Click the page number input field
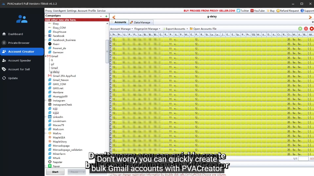Screen dimensions: 314x176 tap(303, 158)
